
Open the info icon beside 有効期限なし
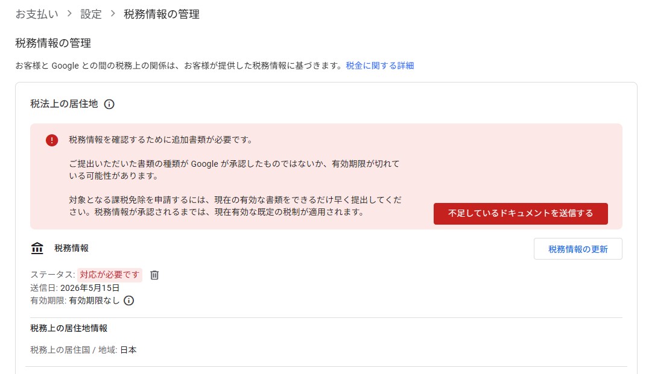[129, 301]
